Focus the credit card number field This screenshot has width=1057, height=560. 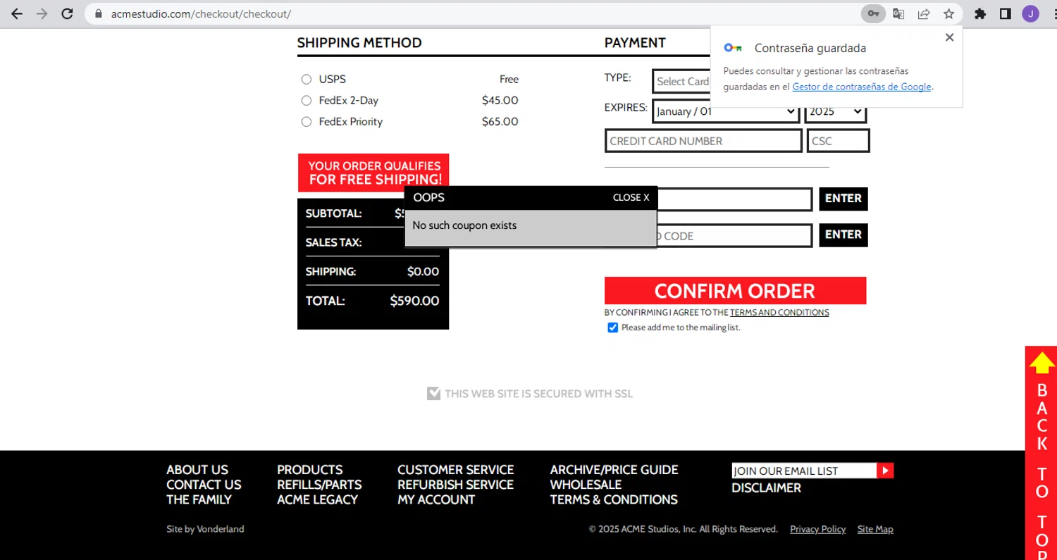(x=703, y=141)
